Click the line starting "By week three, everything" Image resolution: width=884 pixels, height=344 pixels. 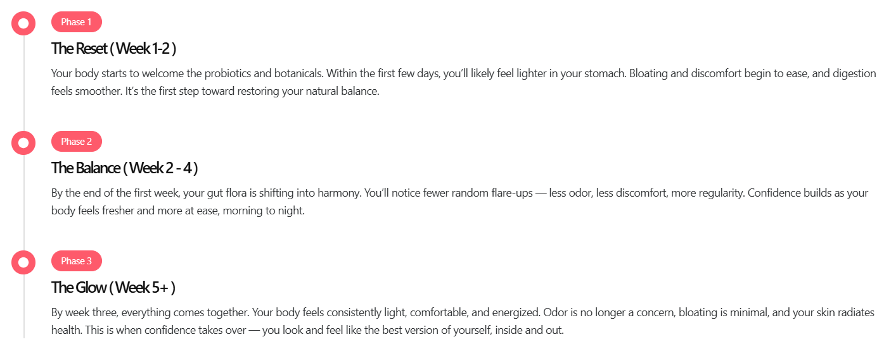463,312
